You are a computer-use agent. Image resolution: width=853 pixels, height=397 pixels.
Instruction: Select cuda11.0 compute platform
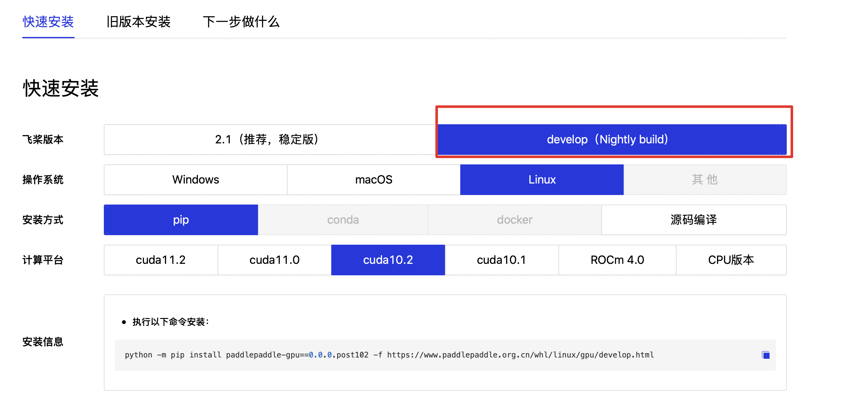[x=274, y=260]
